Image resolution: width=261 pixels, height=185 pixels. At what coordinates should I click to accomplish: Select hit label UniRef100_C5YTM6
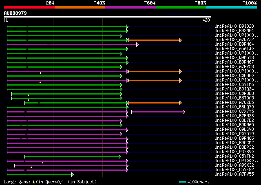click(x=234, y=84)
